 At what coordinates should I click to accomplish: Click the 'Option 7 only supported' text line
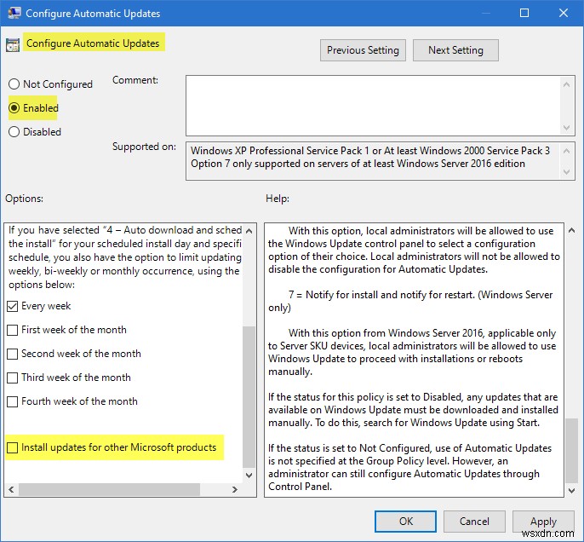coord(358,164)
